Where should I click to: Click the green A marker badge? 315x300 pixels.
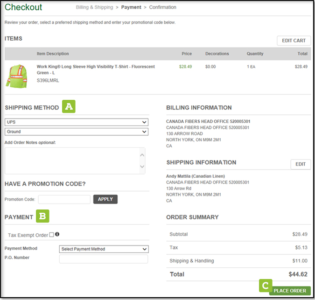click(x=69, y=107)
